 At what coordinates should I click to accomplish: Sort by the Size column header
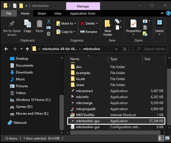tap(154, 59)
